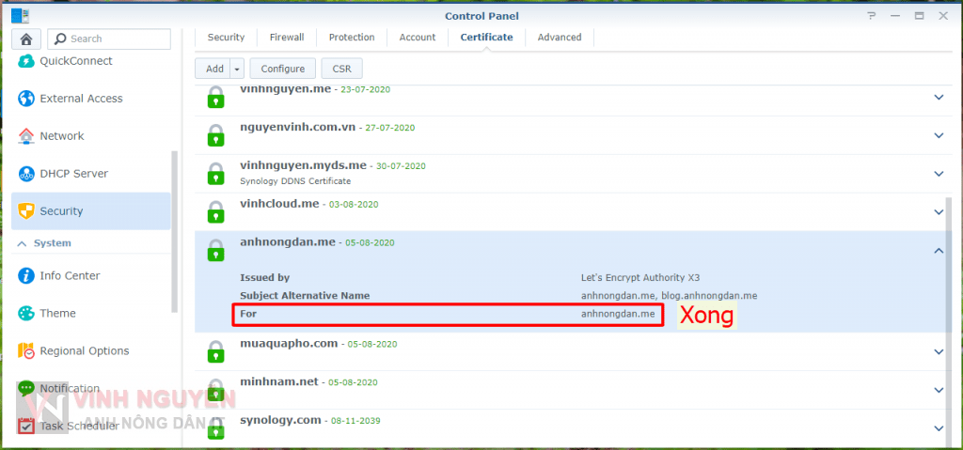This screenshot has width=963, height=450.
Task: Collapse the System section header
Action: click(x=19, y=243)
